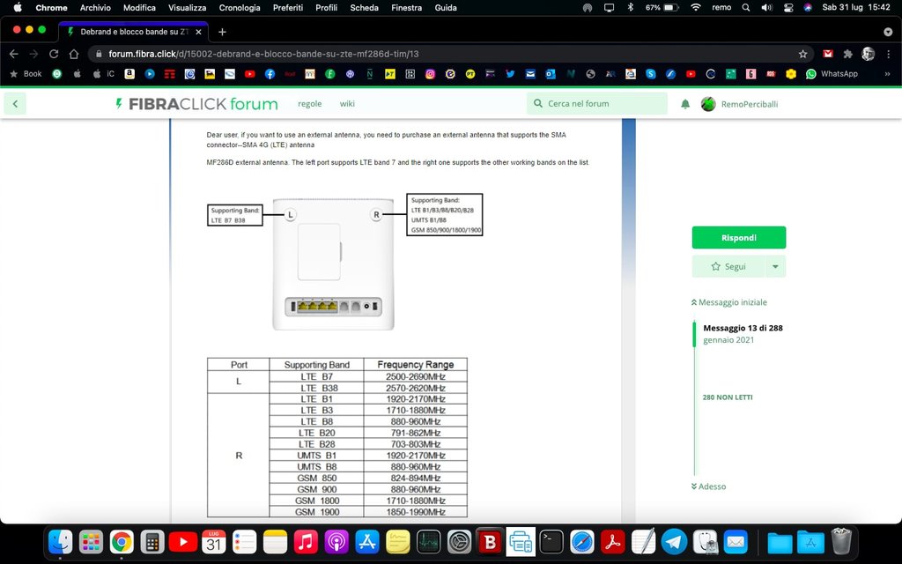The image size is (902, 564).
Task: Click the Chrome back navigation arrow
Action: 14,54
